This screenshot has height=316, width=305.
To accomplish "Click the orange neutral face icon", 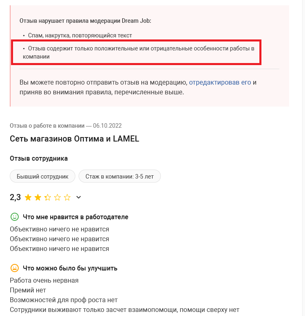I will 15,268.
